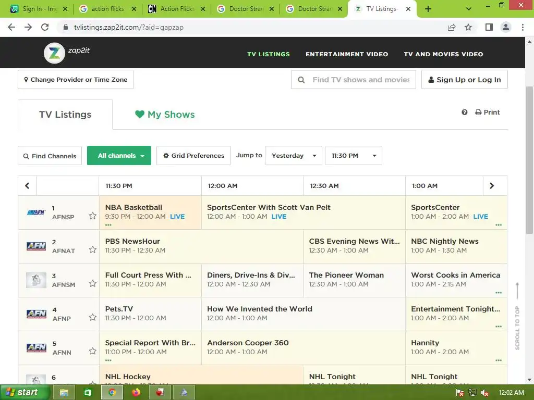Screen dimensions: 534x400
Task: Open the file explorer taskbar icon
Action: (64, 393)
